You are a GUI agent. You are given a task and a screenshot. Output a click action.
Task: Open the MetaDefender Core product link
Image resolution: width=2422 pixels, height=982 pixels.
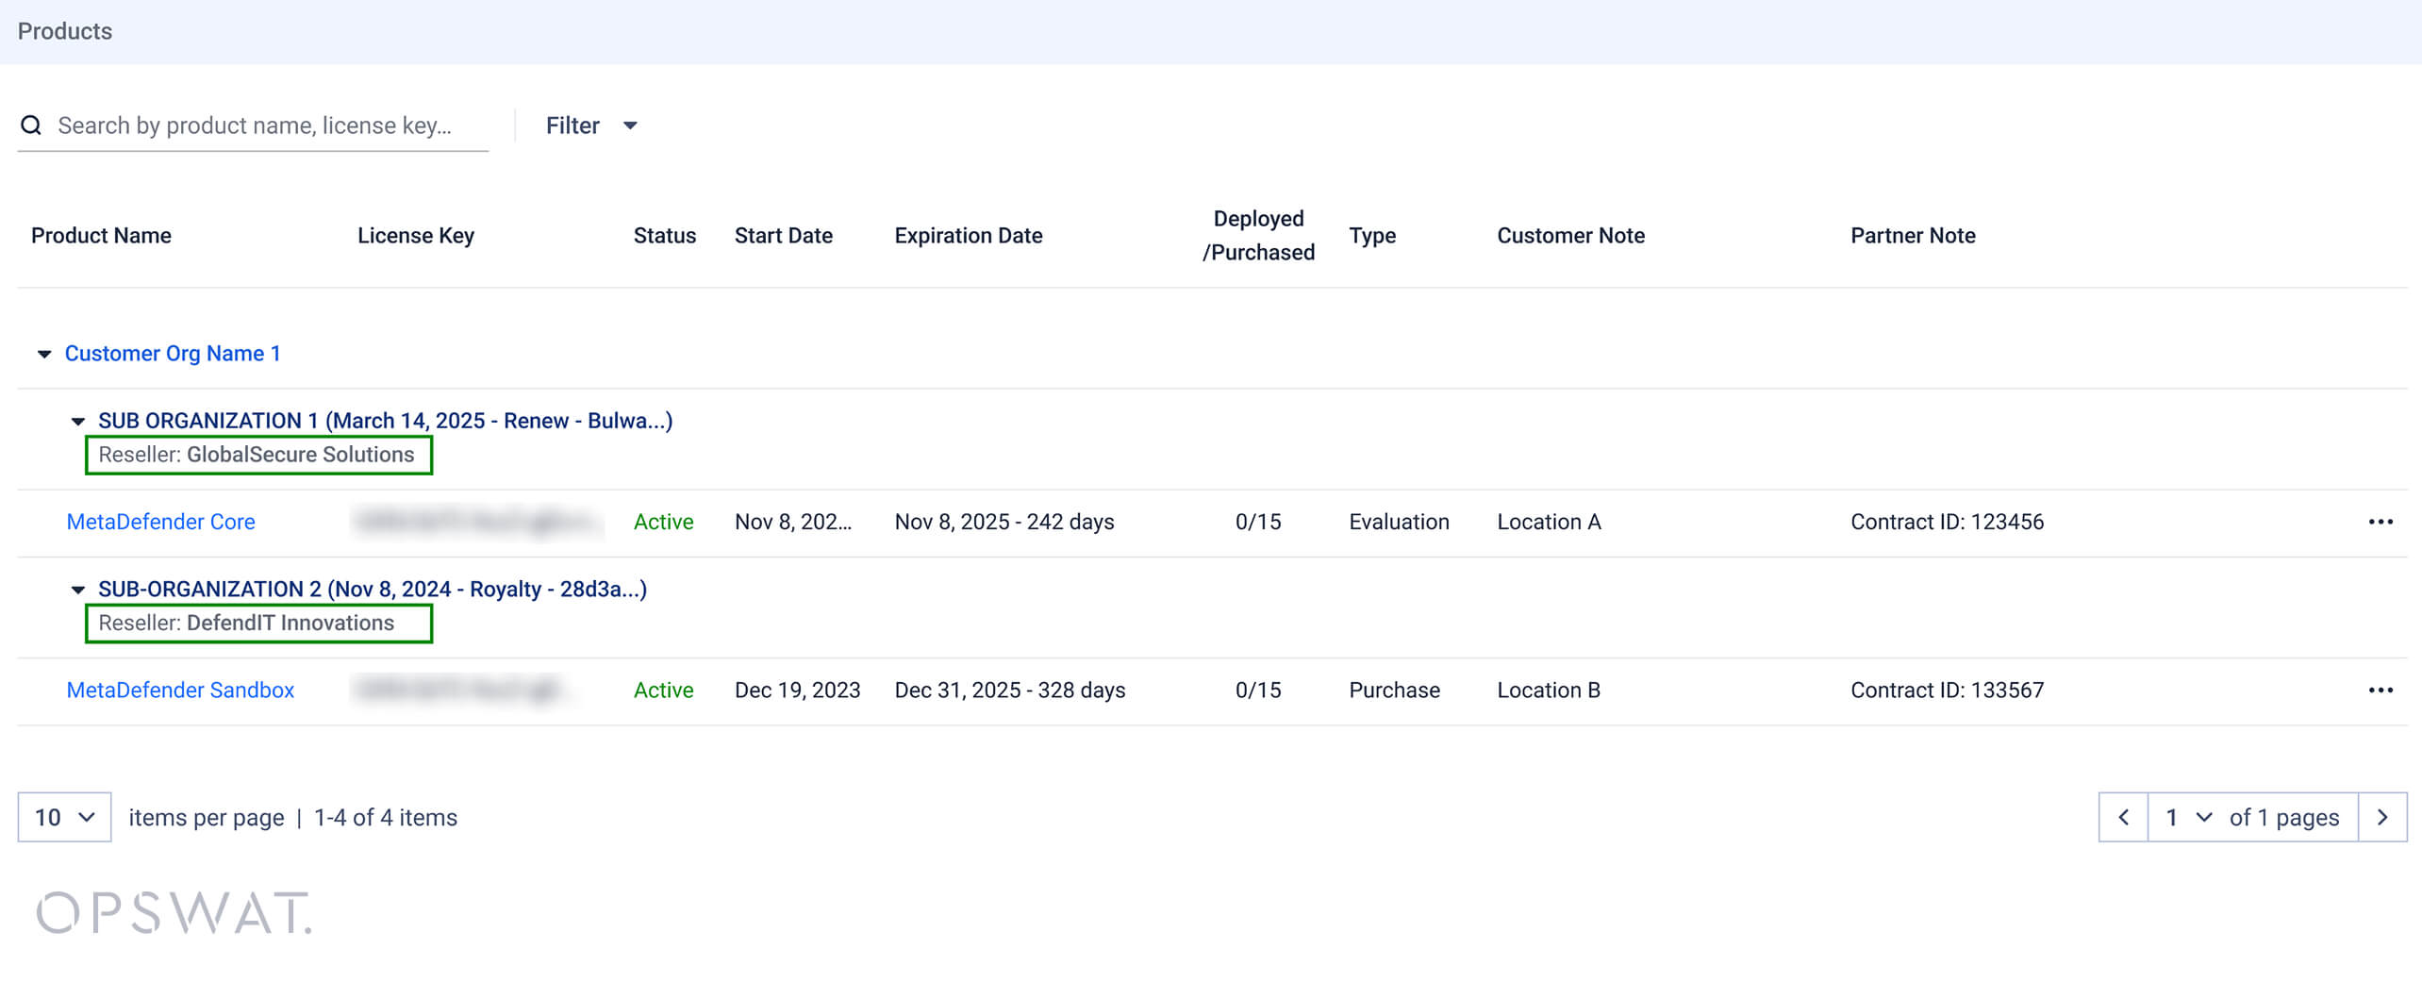[x=160, y=522]
